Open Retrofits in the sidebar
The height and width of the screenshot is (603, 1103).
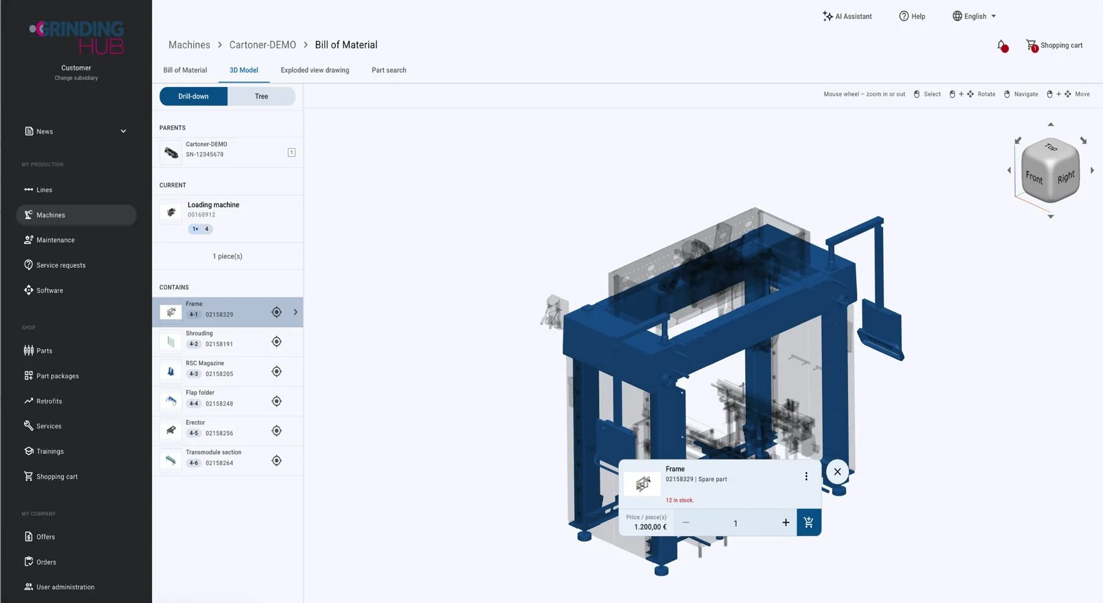coord(76,401)
